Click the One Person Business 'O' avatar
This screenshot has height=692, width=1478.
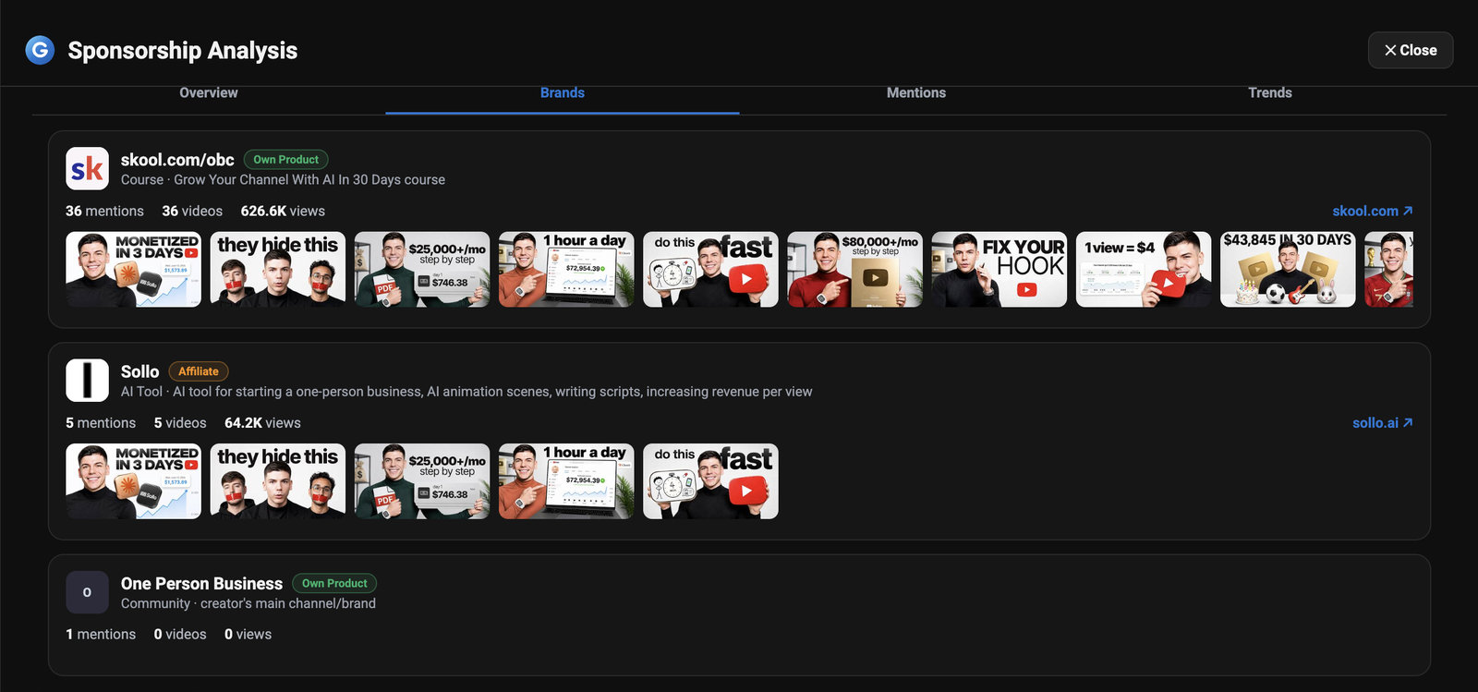tap(88, 592)
